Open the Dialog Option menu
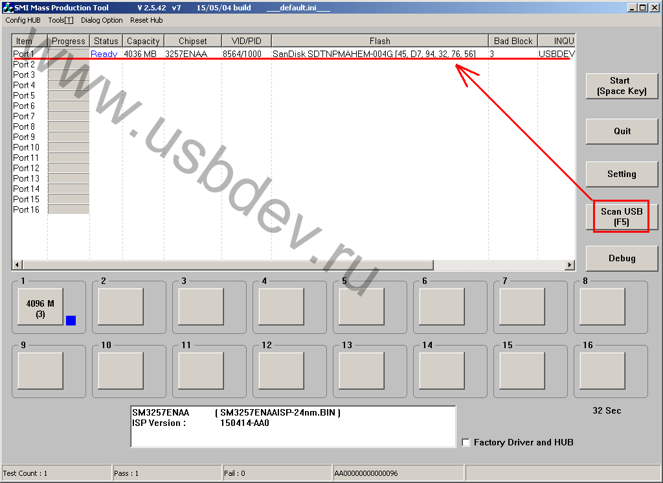This screenshot has height=483, width=663. point(102,20)
